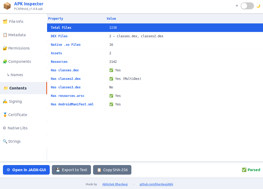Open the Components tab

pos(23,61)
